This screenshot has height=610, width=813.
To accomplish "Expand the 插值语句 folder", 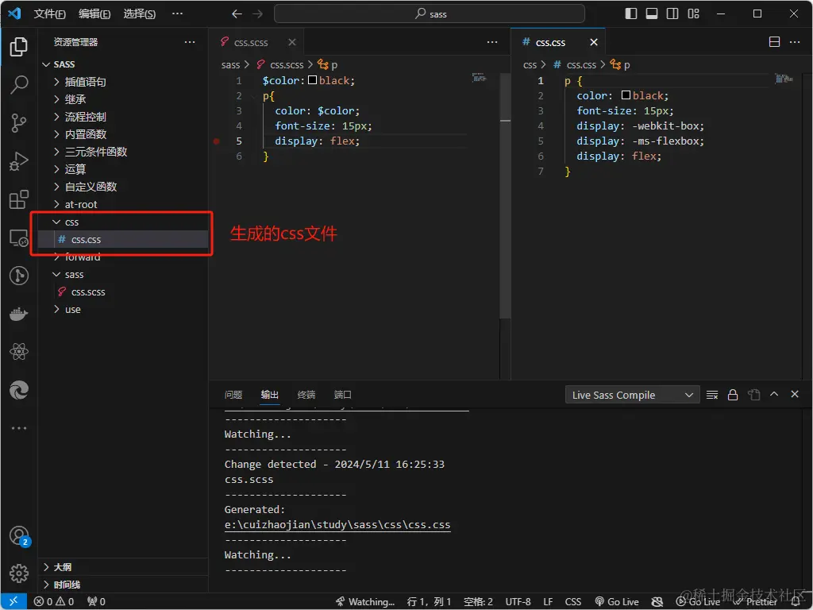I will (x=85, y=82).
